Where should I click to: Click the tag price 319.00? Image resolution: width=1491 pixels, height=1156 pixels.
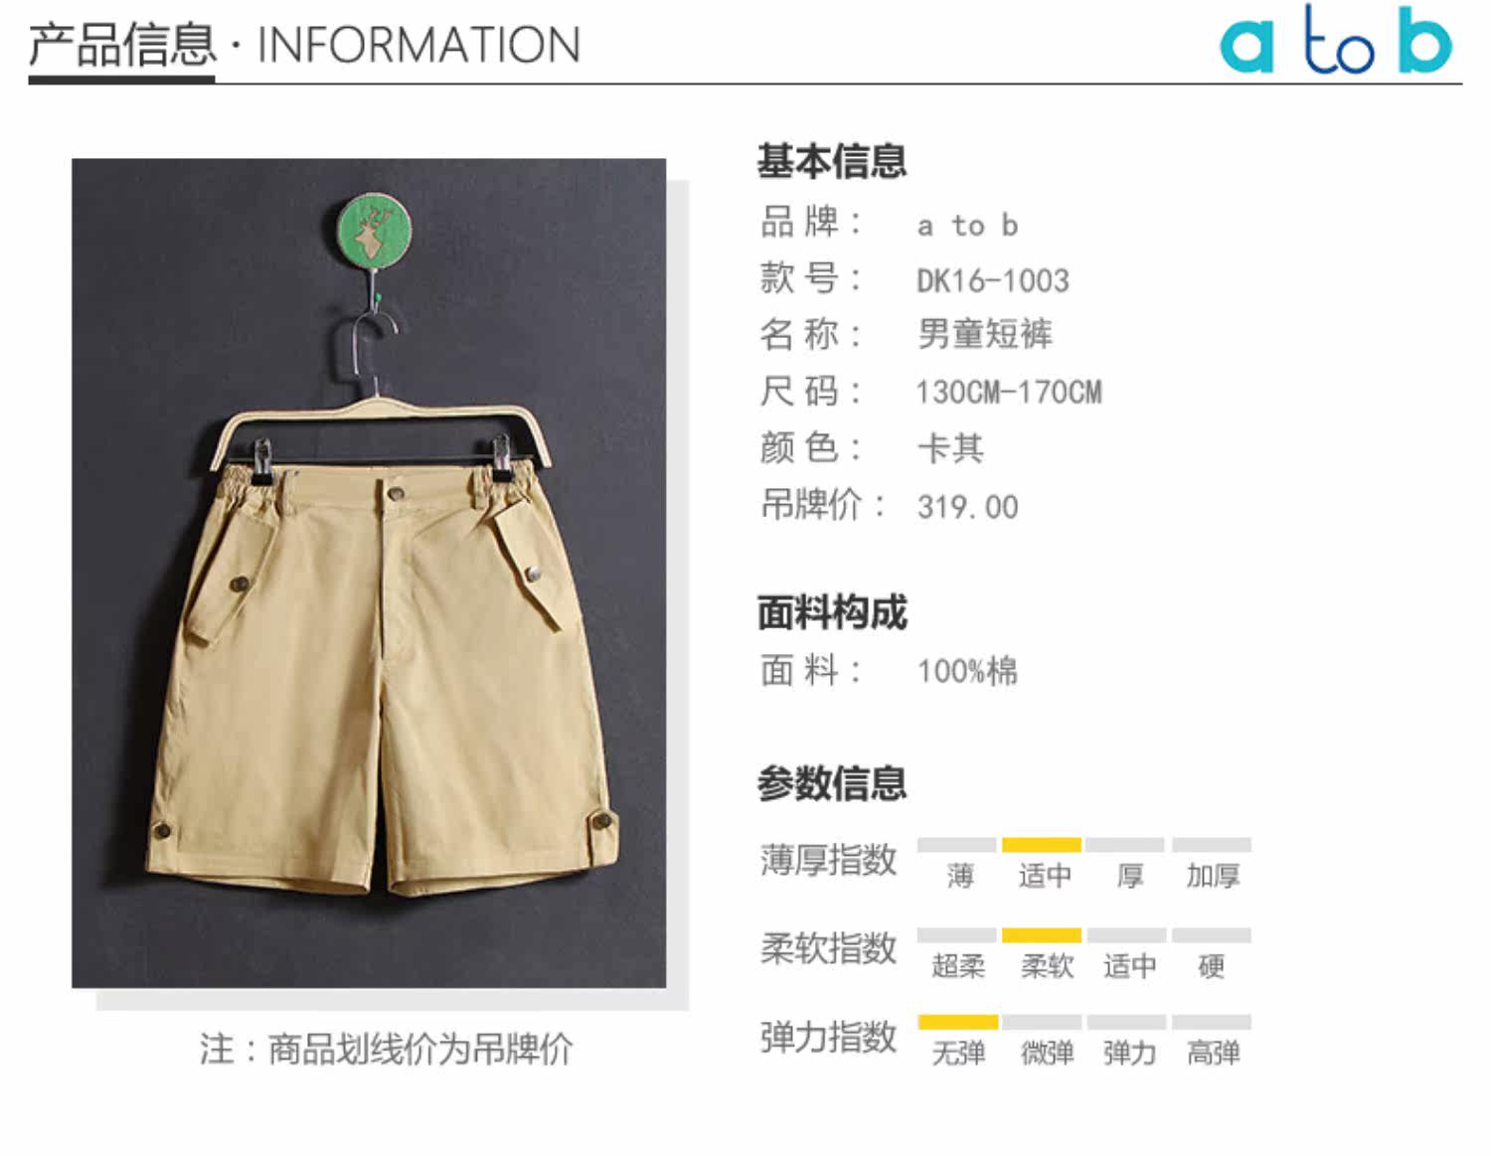(x=967, y=507)
